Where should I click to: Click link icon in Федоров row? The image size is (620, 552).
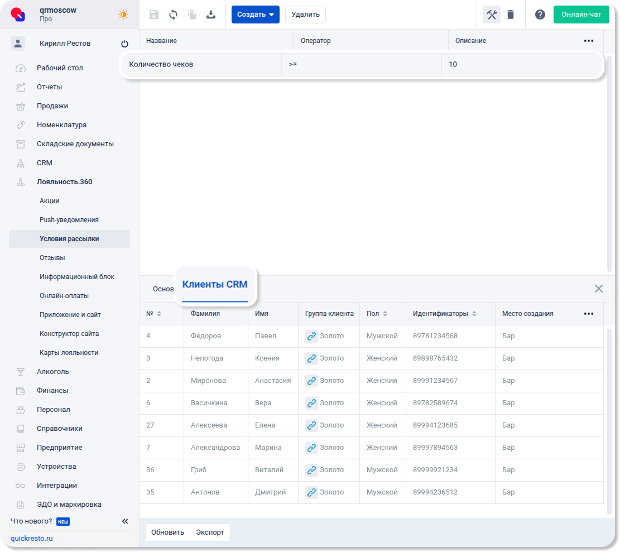pyautogui.click(x=311, y=336)
